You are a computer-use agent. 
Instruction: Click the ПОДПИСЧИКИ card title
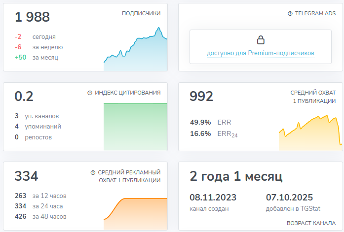(x=141, y=14)
